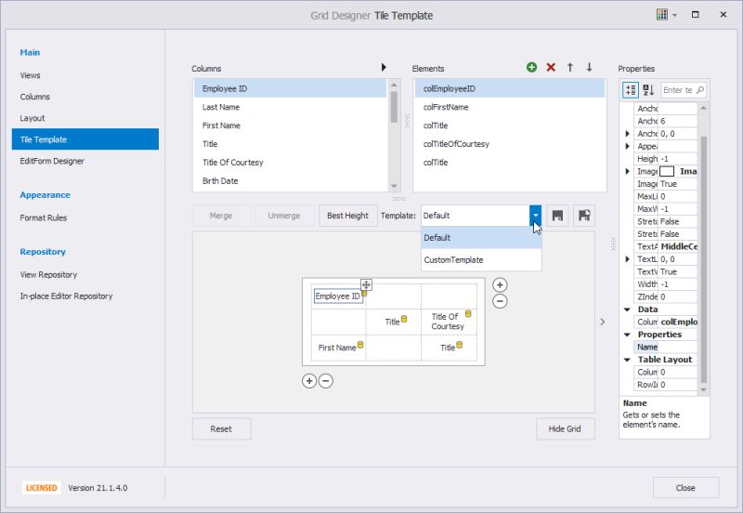Viewport: 743px width, 513px height.
Task: Select colTitleOfCourtesy in Elements list
Action: [x=510, y=144]
